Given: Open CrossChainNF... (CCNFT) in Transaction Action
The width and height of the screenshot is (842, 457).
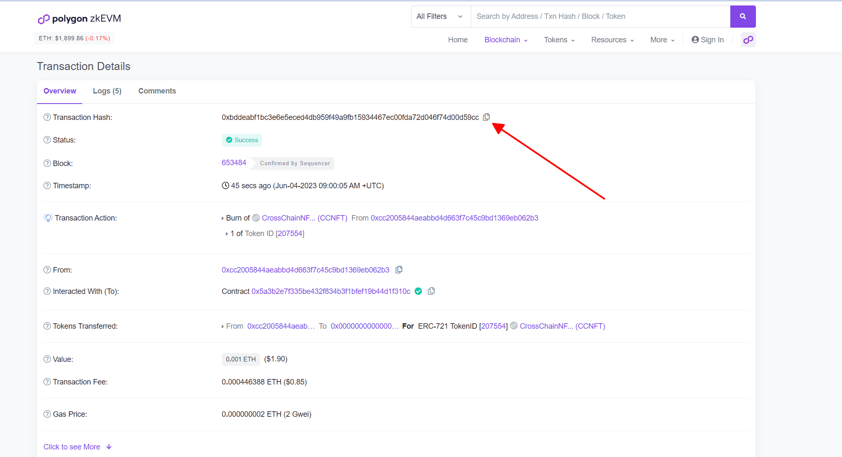Looking at the screenshot, I should coord(304,218).
